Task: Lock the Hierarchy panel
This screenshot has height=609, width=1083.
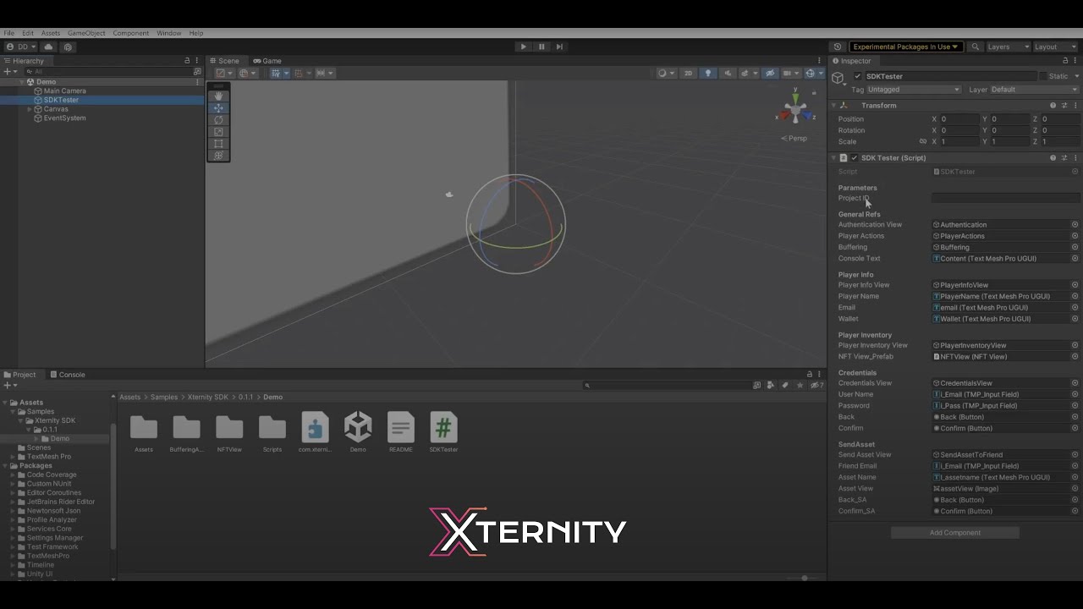Action: [187, 61]
